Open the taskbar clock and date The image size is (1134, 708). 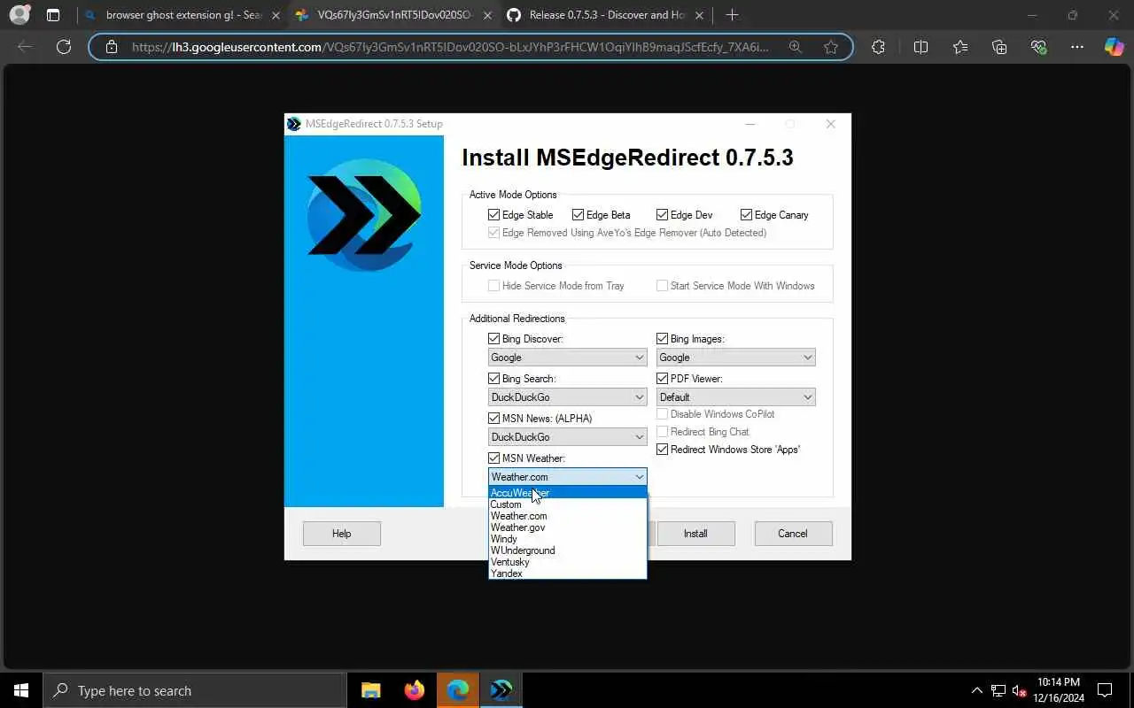(x=1058, y=690)
